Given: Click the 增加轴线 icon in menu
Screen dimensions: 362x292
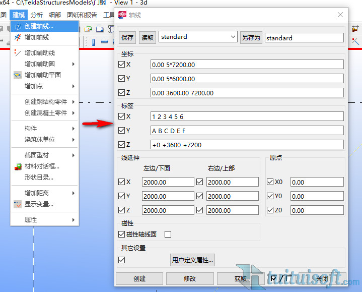Looking at the screenshot, I should (18, 37).
